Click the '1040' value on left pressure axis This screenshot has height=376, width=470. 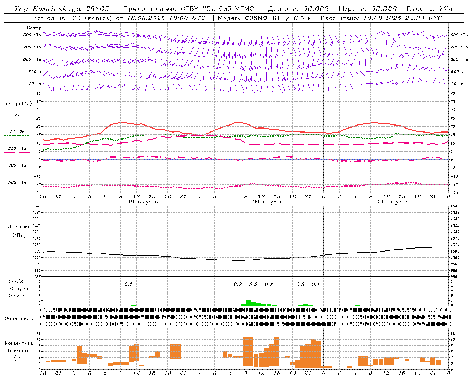coord(36,206)
